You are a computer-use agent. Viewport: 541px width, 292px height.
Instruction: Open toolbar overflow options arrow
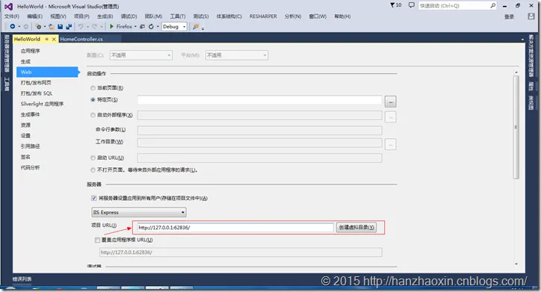203,28
